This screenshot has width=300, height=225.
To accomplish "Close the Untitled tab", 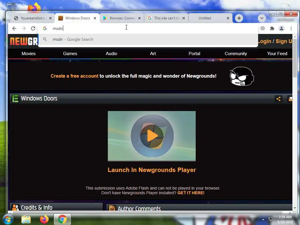I will (228, 18).
